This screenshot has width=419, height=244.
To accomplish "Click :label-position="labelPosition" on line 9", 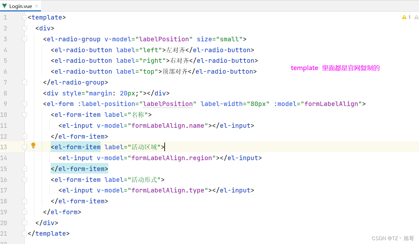I will [x=137, y=104].
